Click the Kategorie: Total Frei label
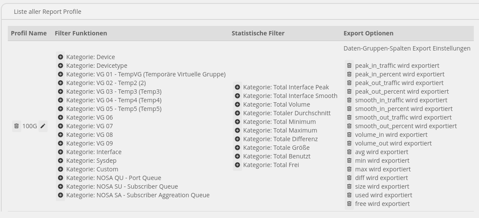This screenshot has height=218, width=479. click(271, 165)
